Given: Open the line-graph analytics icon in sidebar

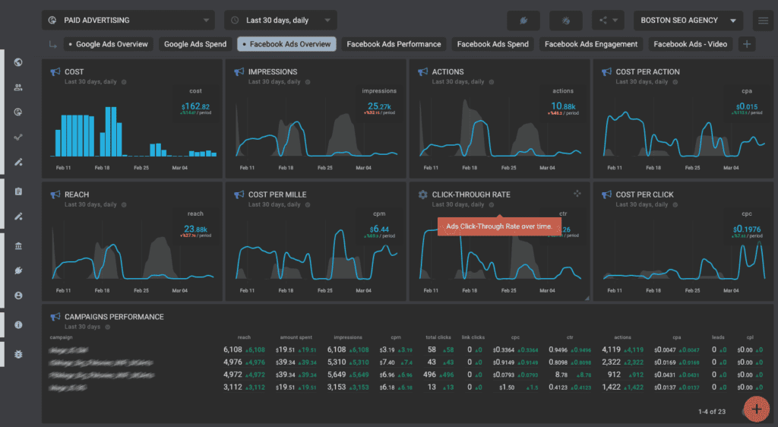Looking at the screenshot, I should point(18,137).
